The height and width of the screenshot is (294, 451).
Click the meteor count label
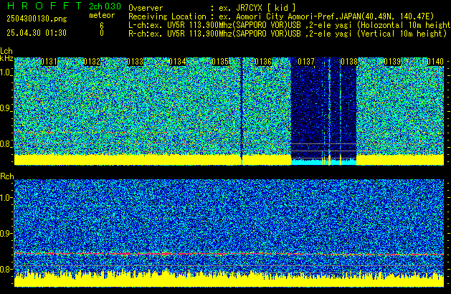click(102, 15)
